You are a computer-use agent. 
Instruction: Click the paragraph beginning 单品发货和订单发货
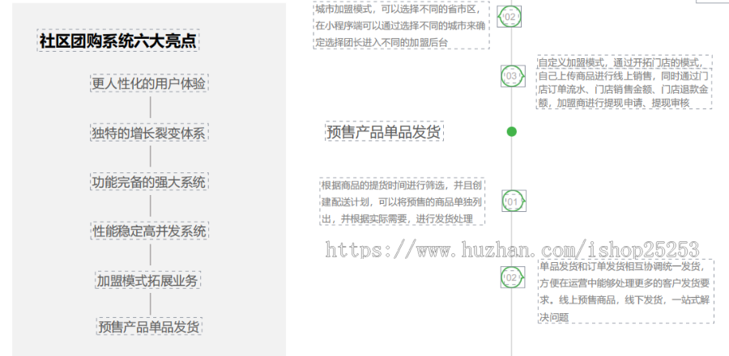point(625,291)
